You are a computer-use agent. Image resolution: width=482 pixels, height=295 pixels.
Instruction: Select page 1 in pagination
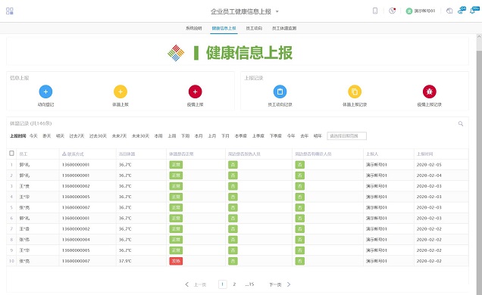coord(223,284)
